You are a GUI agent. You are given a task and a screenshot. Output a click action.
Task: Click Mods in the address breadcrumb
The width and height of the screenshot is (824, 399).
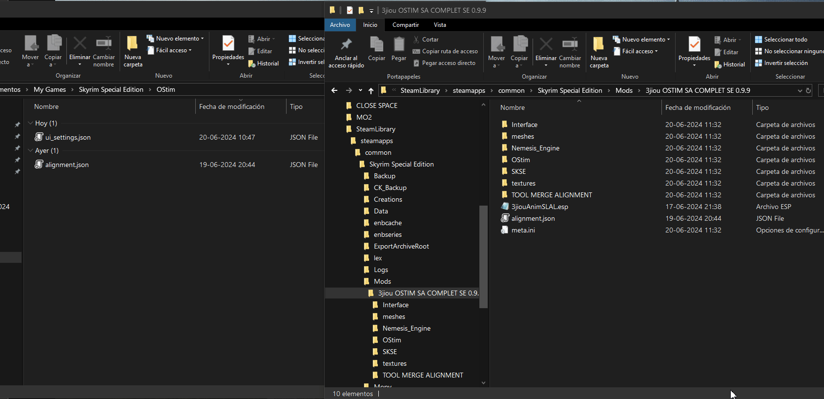[x=624, y=90]
